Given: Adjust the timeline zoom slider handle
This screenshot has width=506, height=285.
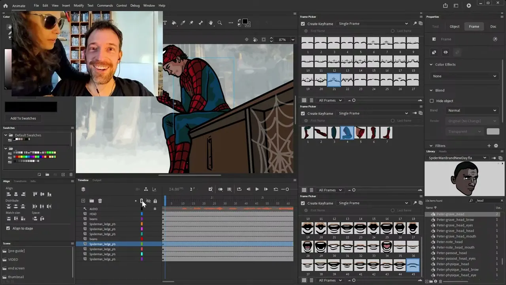Looking at the screenshot, I should [287, 189].
